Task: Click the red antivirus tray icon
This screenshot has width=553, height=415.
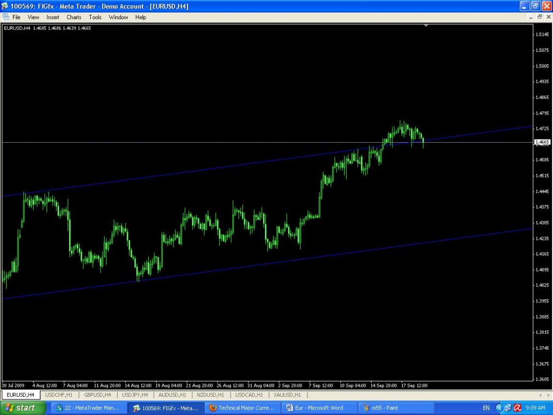Action: click(x=517, y=408)
